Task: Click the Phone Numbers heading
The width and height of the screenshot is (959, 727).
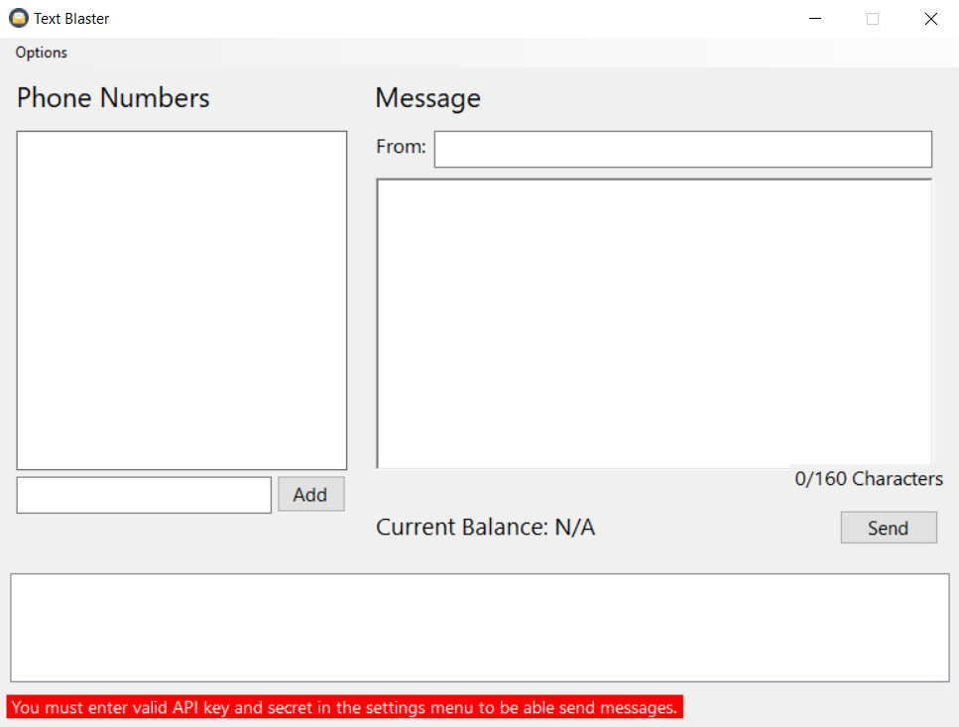Action: pos(112,97)
